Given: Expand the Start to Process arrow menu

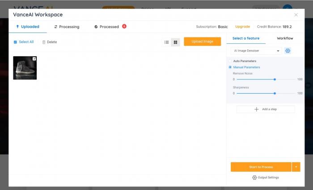Looking at the screenshot, I should click(296, 167).
